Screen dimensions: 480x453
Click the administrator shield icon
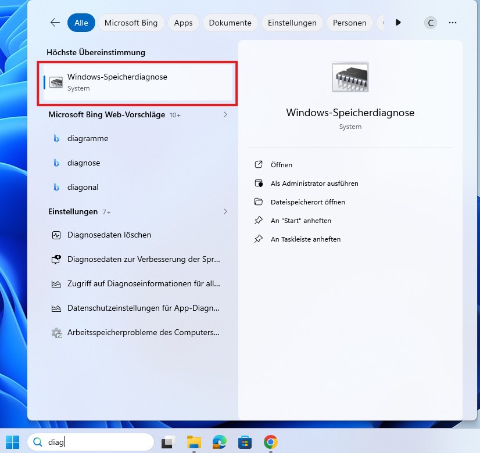[x=259, y=183]
